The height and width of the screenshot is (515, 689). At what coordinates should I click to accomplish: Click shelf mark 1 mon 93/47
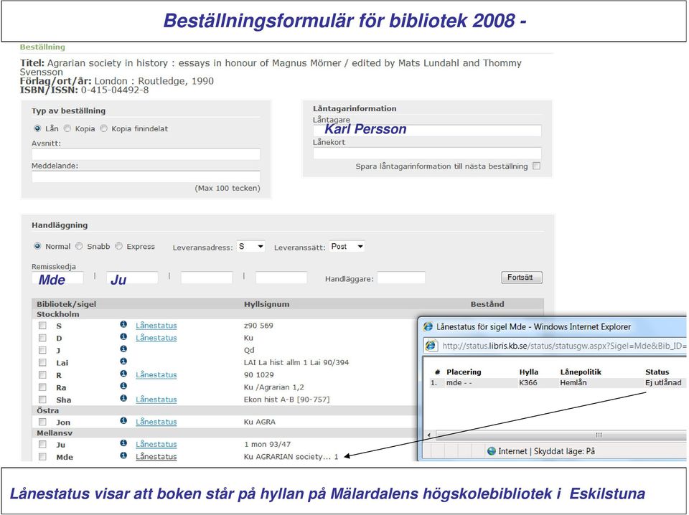(267, 444)
